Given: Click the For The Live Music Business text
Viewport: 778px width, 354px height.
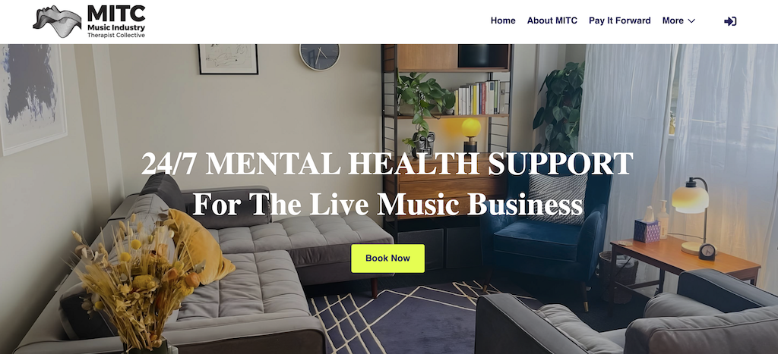Looking at the screenshot, I should 387,203.
